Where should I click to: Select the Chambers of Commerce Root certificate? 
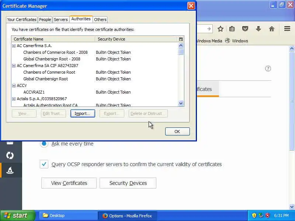(x=95, y=72)
